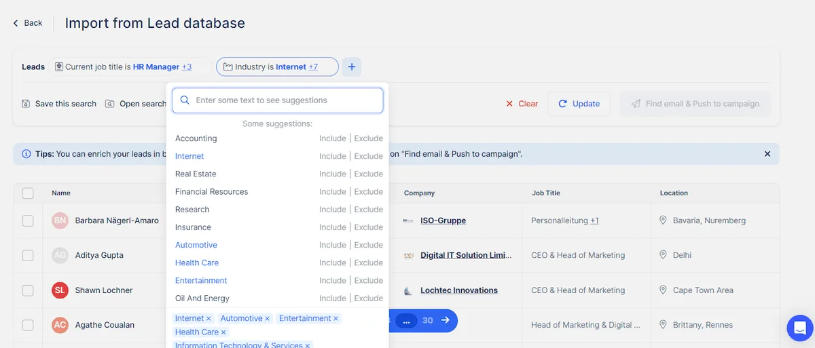
Task: Expand the +3 job title filter values
Action: tap(186, 67)
